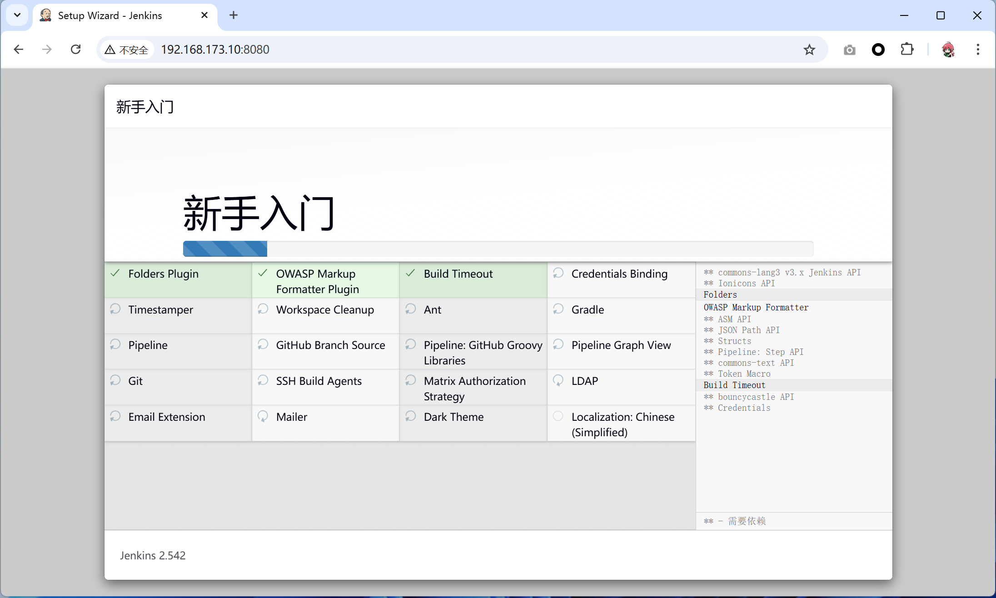
Task: Click the black circle extension icon
Action: [x=878, y=50]
